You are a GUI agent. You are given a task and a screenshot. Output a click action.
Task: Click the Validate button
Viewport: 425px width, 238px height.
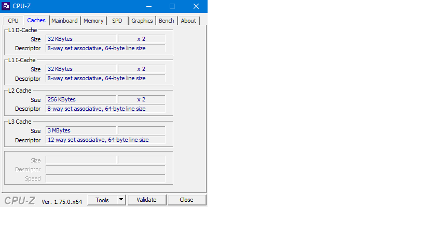(x=147, y=200)
